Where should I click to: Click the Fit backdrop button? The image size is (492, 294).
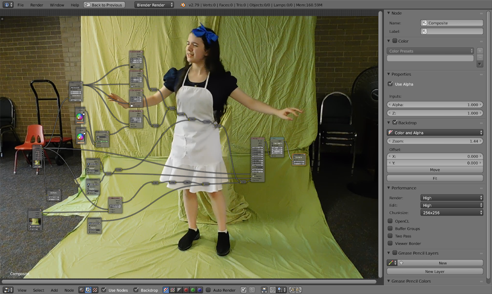pos(435,178)
